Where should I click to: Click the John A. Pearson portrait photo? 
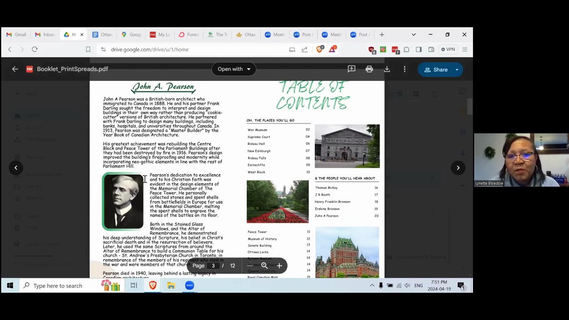click(x=123, y=201)
